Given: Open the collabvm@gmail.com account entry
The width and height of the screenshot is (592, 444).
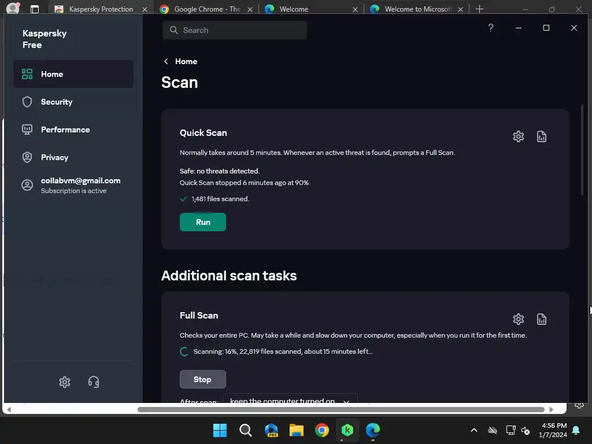Looking at the screenshot, I should [73, 186].
